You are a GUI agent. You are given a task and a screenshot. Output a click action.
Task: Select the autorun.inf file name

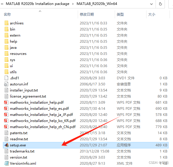(x=19, y=84)
